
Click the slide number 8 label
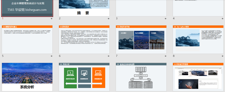point(174,56)
